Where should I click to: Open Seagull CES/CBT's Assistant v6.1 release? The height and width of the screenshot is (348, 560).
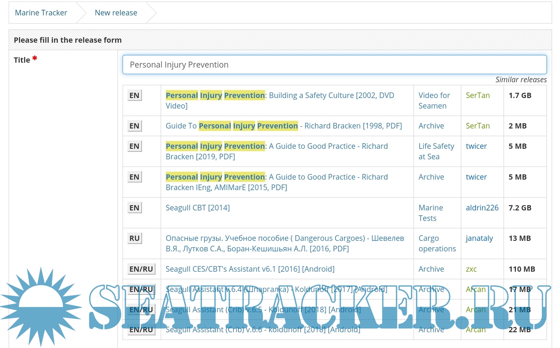tap(250, 269)
